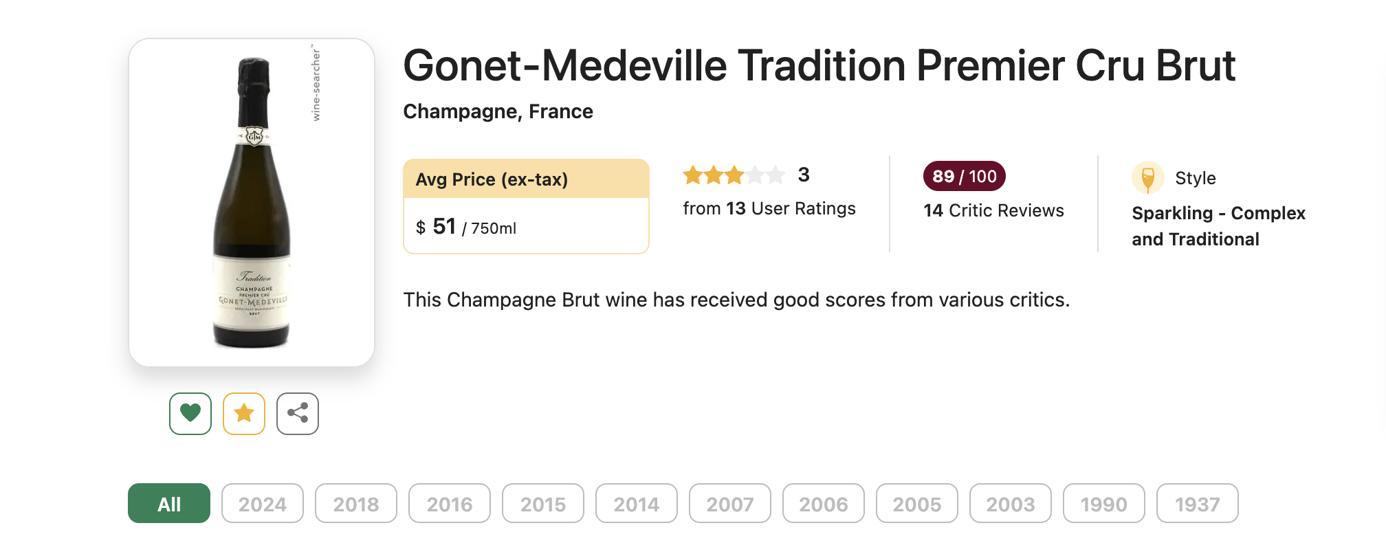
Task: Open the 1990 vintage
Action: coord(1104,503)
